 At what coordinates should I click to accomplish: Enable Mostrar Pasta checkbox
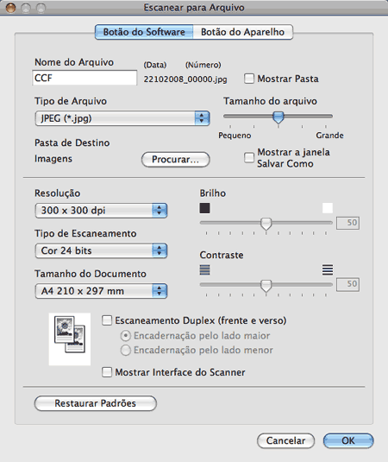pyautogui.click(x=249, y=79)
